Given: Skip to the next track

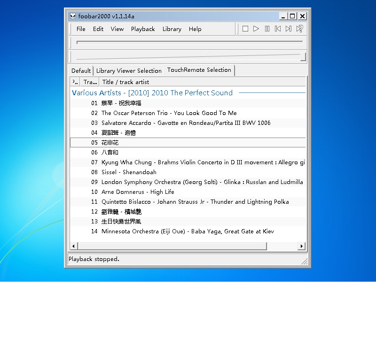Looking at the screenshot, I should pyautogui.click(x=289, y=29).
